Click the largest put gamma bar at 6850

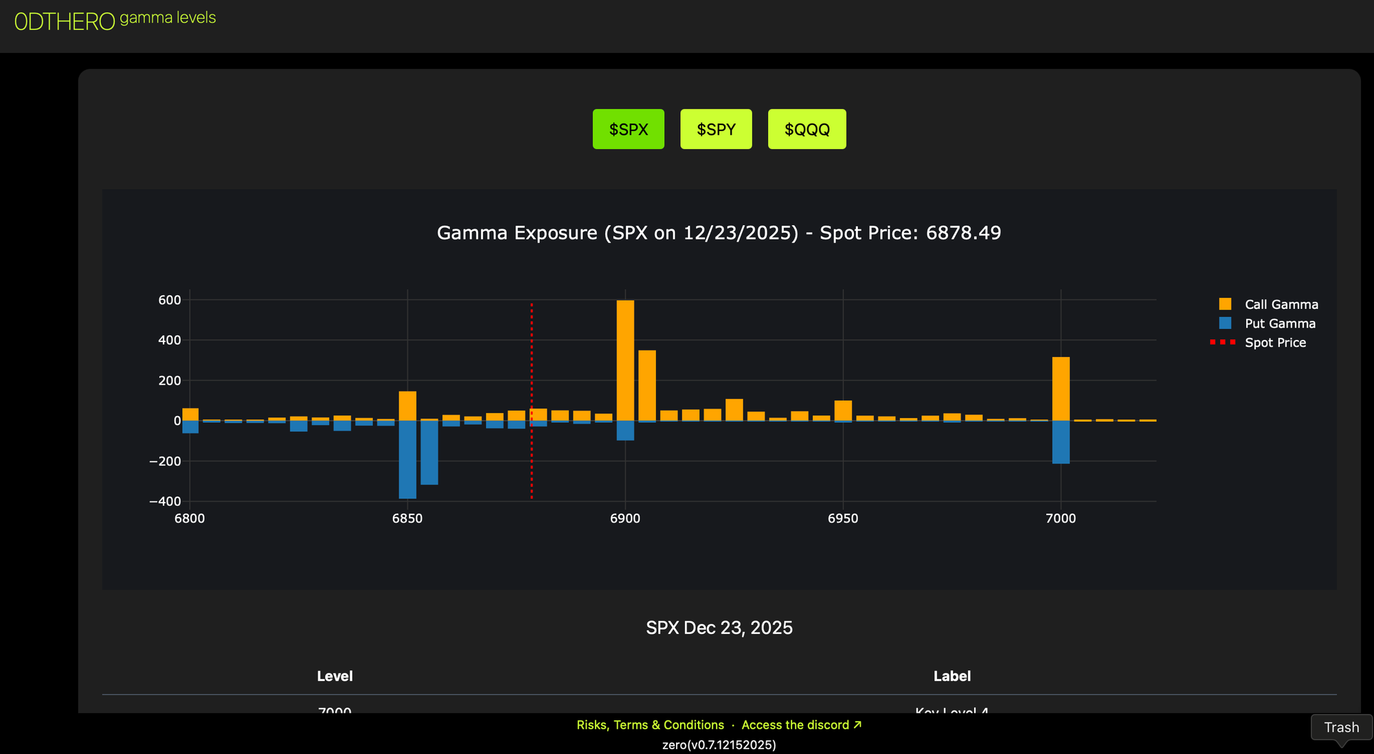[x=407, y=459]
